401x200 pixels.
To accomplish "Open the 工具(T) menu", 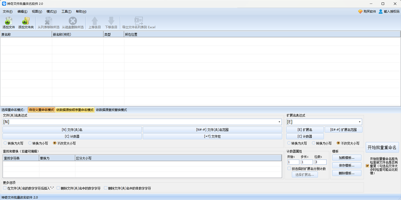I will pos(66,11).
